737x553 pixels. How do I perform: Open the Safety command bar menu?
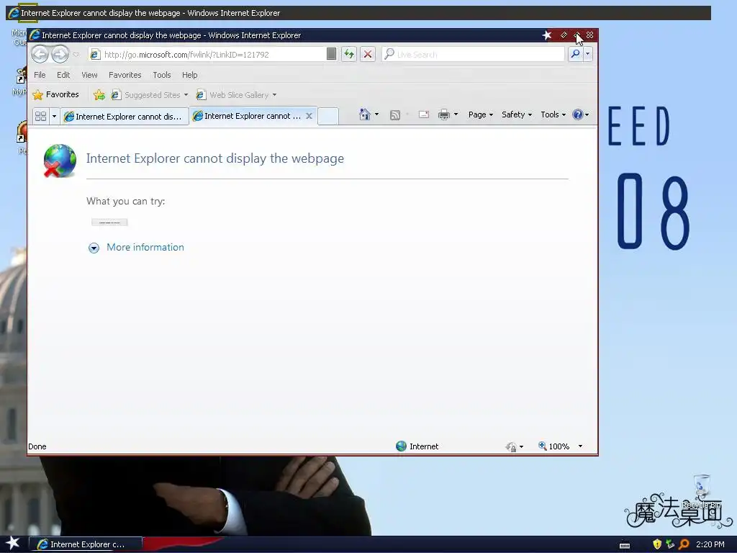[x=517, y=114]
